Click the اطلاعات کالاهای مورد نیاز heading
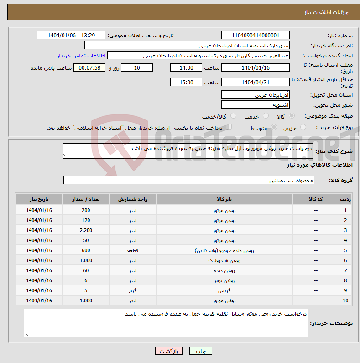360x363 pixels. pos(320,165)
